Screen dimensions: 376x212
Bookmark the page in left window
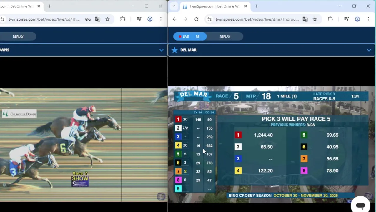click(x=107, y=19)
